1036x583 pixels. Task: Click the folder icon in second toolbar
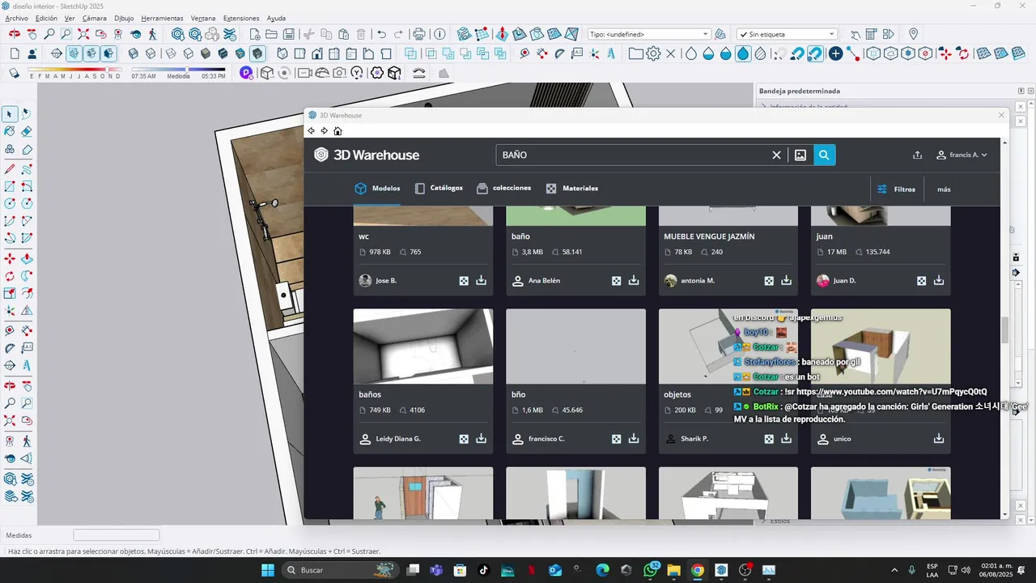pyautogui.click(x=635, y=53)
